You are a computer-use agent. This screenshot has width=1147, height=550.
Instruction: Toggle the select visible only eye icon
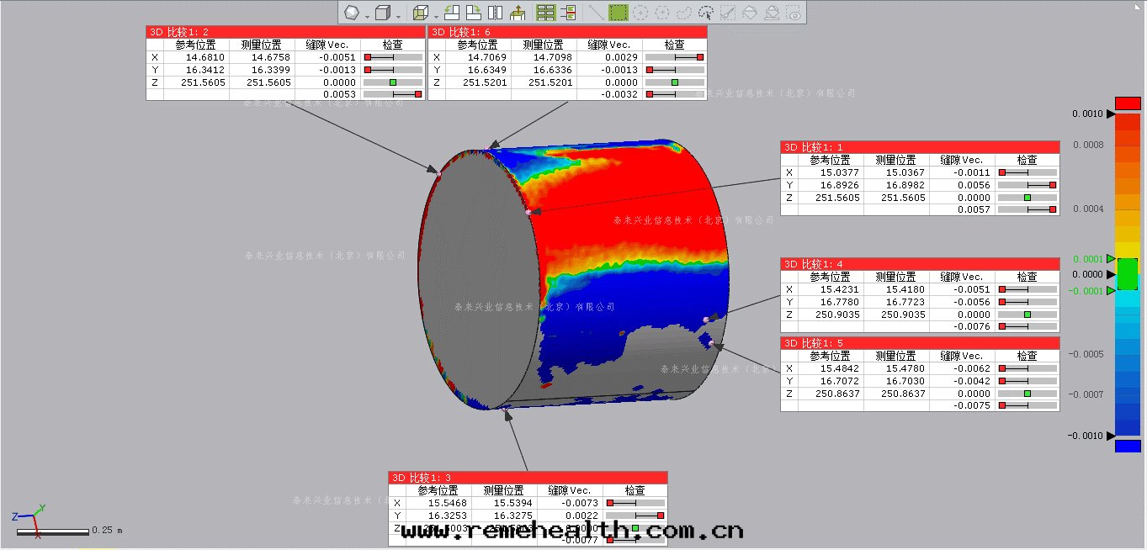(x=794, y=13)
